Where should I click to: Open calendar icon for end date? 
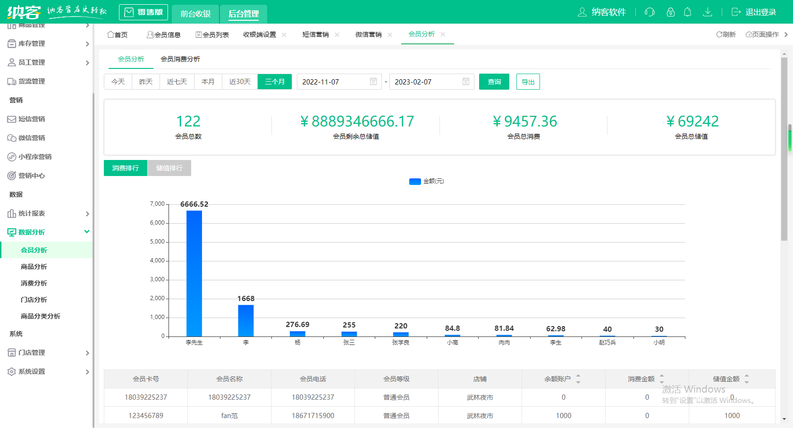point(466,82)
